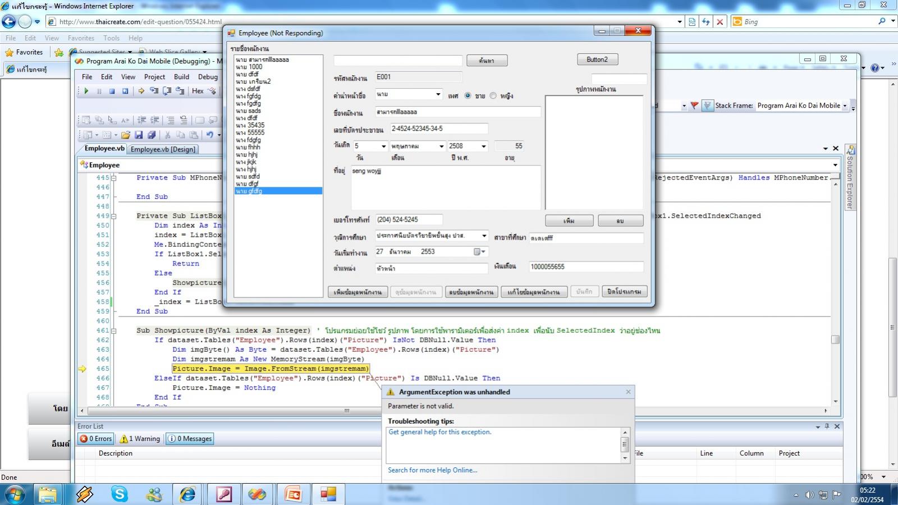Toggle the 0 Messages filter
This screenshot has height=505, width=898.
pos(190,439)
